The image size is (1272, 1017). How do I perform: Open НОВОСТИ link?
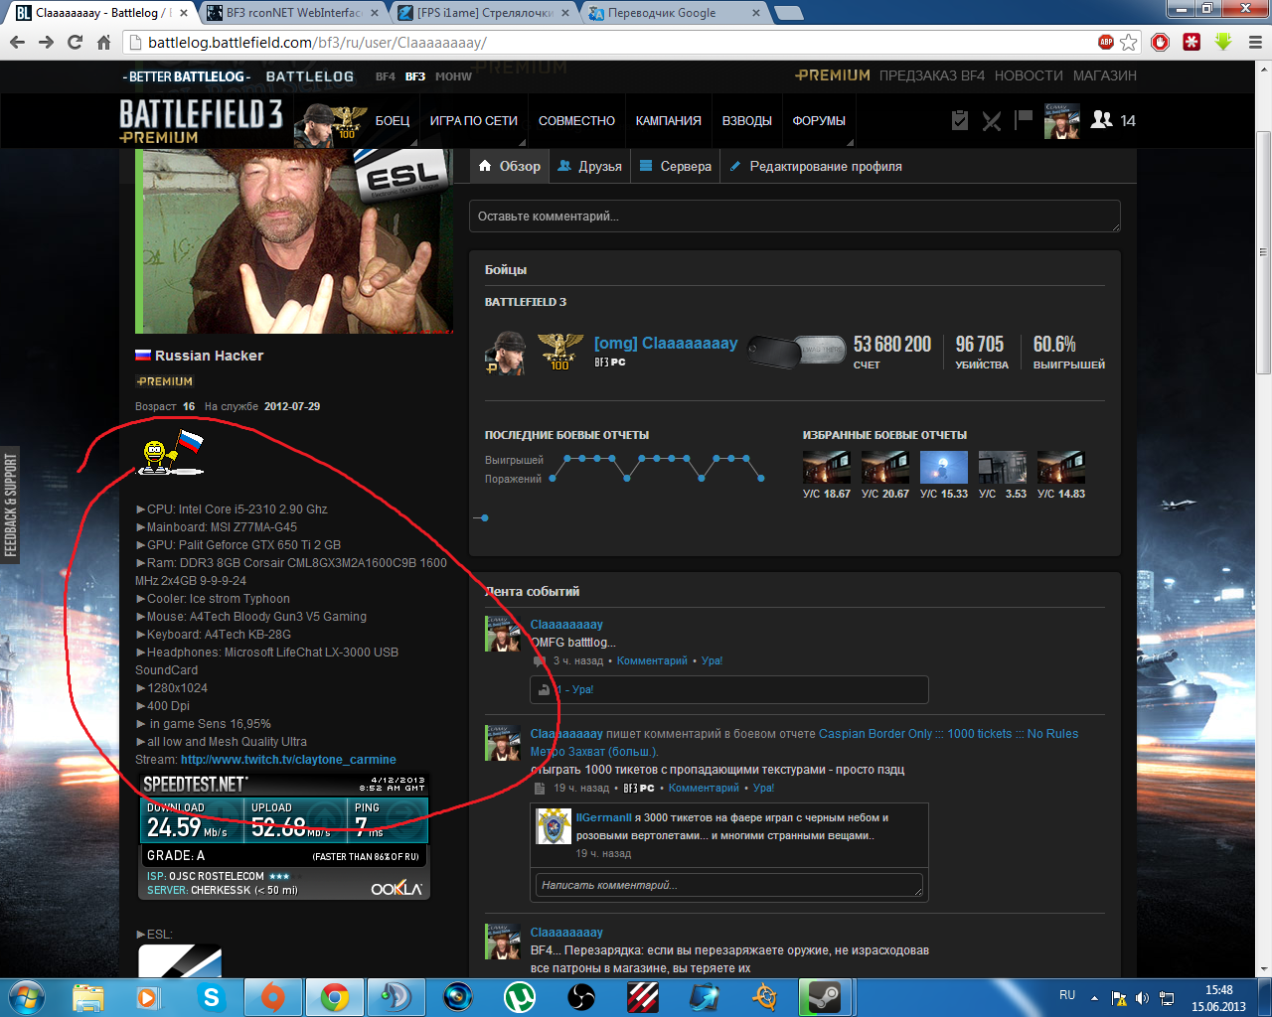(x=1029, y=75)
